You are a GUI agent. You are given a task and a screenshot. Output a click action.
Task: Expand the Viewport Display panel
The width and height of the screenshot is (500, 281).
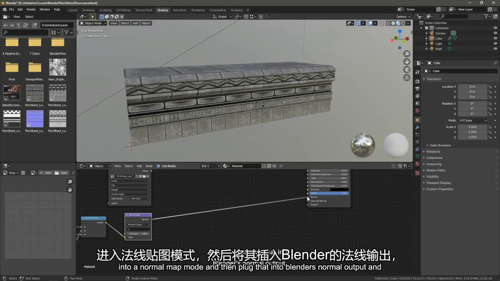(438, 183)
